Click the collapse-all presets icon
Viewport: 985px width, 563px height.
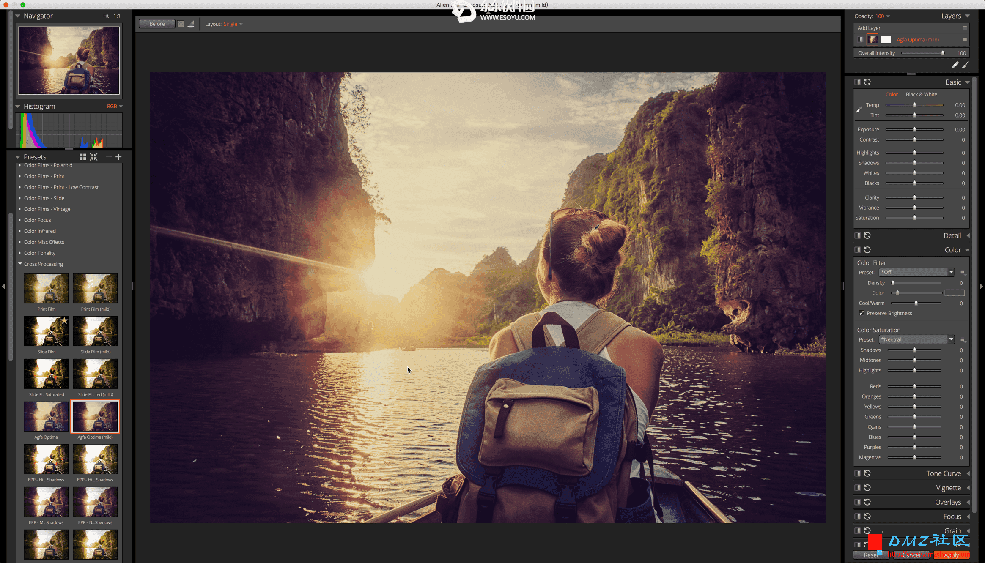point(94,157)
